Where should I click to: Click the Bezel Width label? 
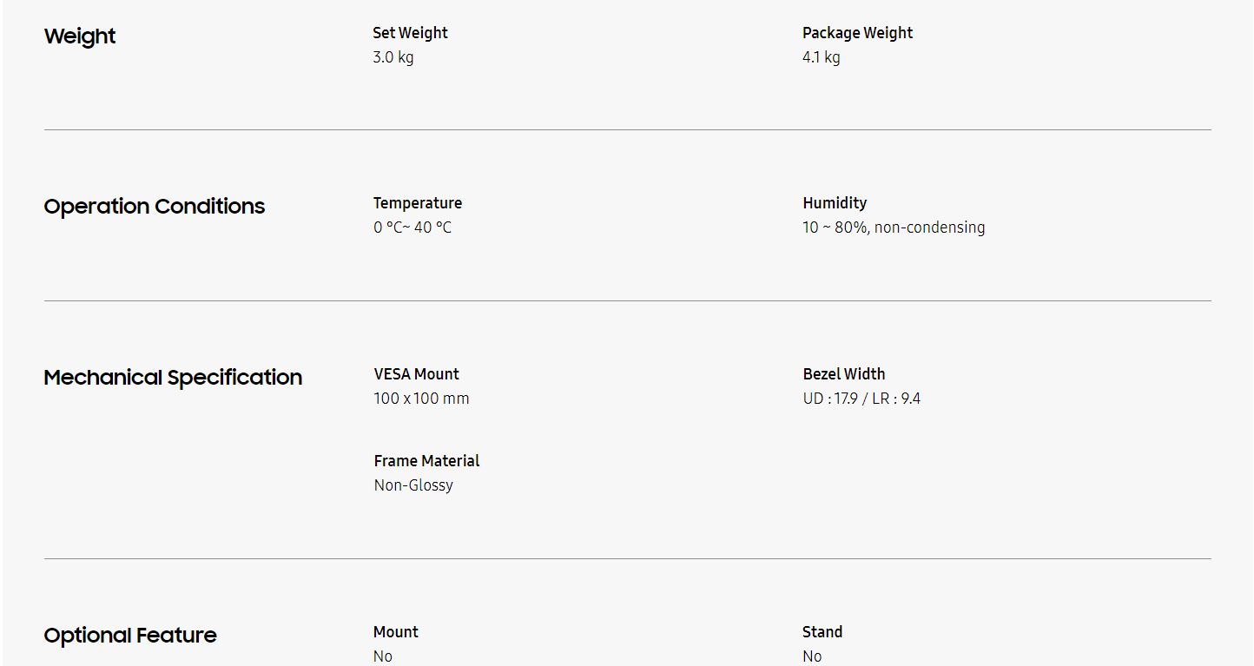tap(844, 374)
